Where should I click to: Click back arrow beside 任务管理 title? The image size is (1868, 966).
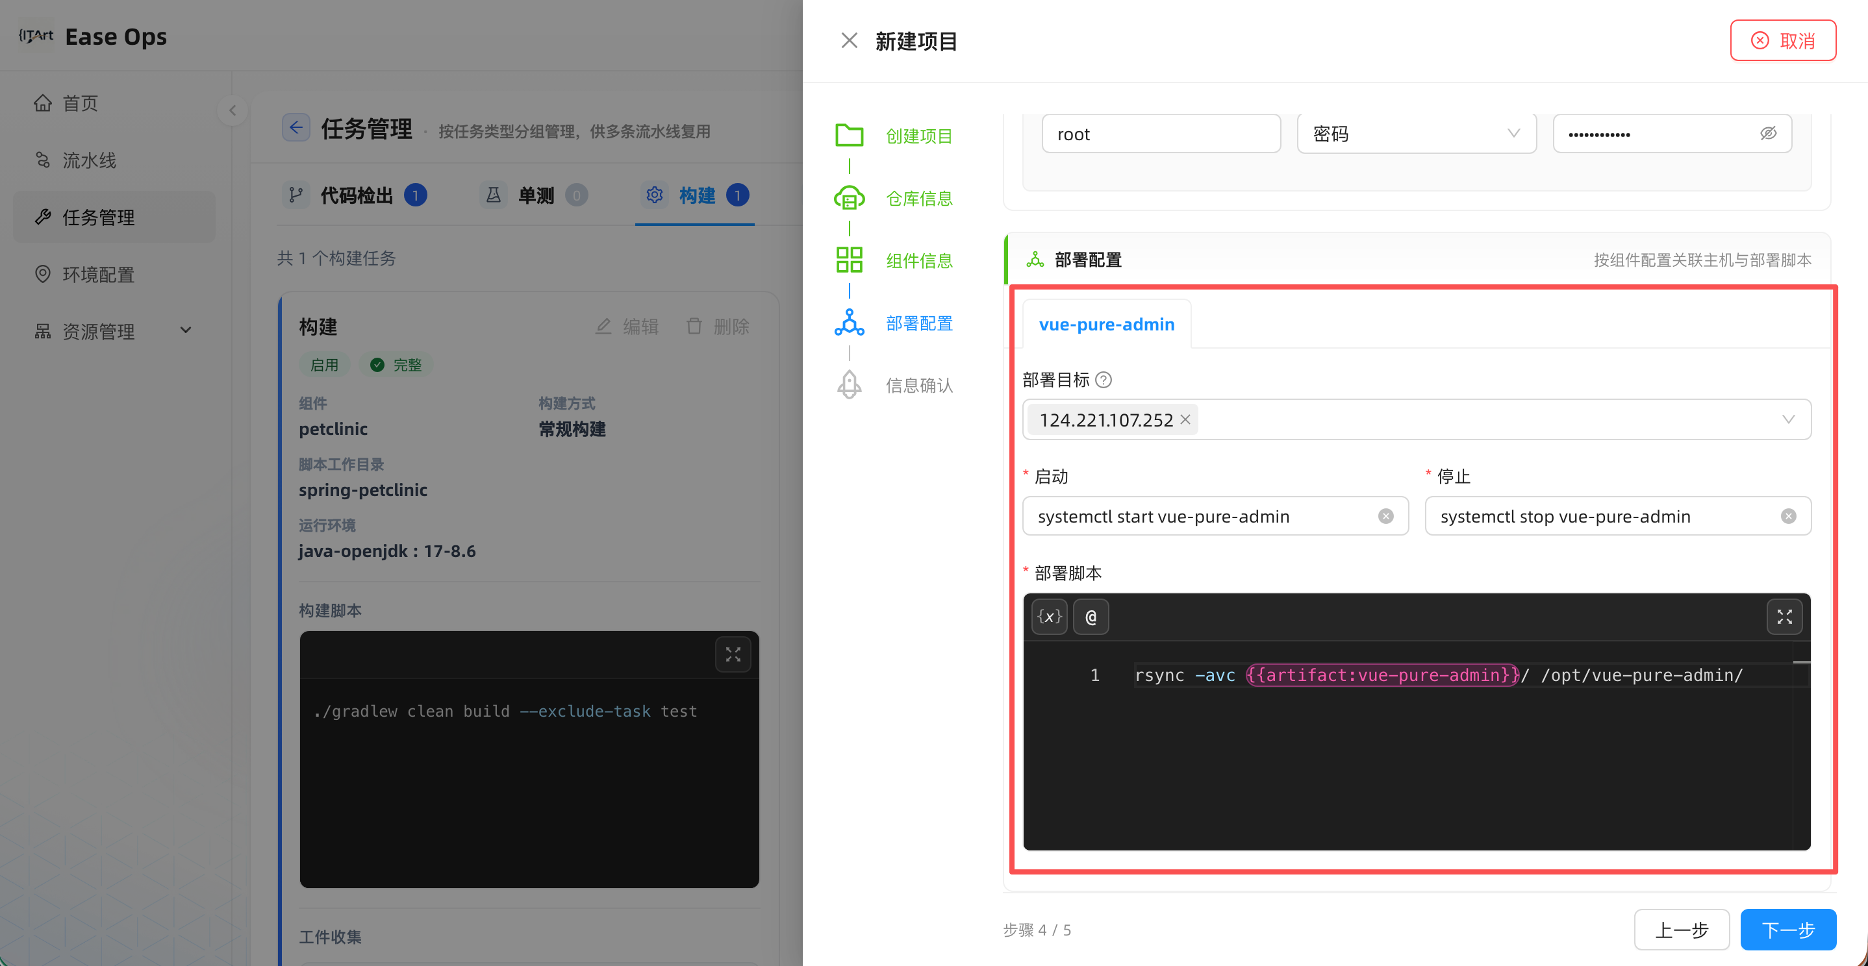[295, 127]
